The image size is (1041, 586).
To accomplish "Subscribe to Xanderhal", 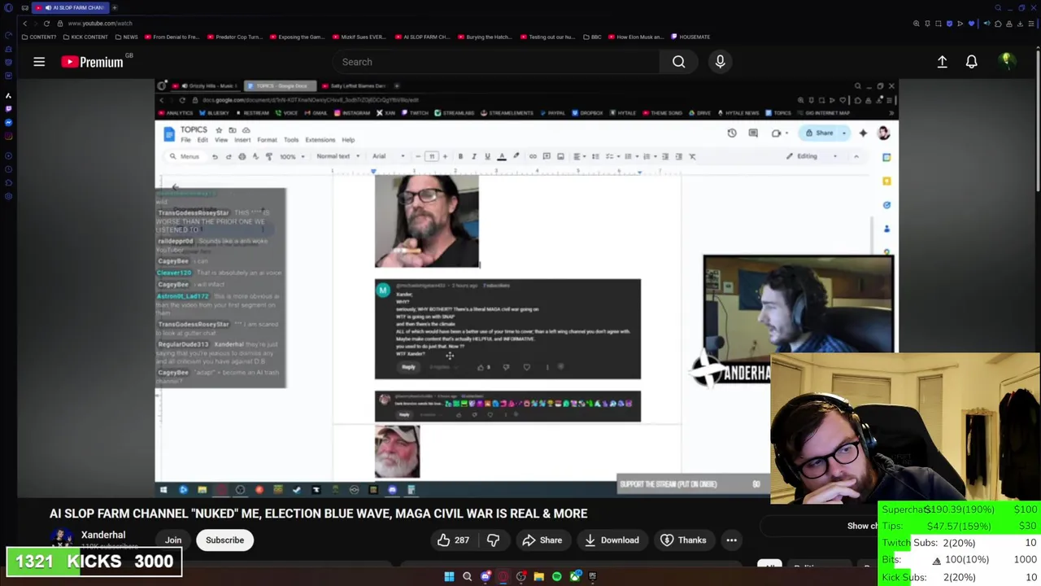I will (224, 540).
